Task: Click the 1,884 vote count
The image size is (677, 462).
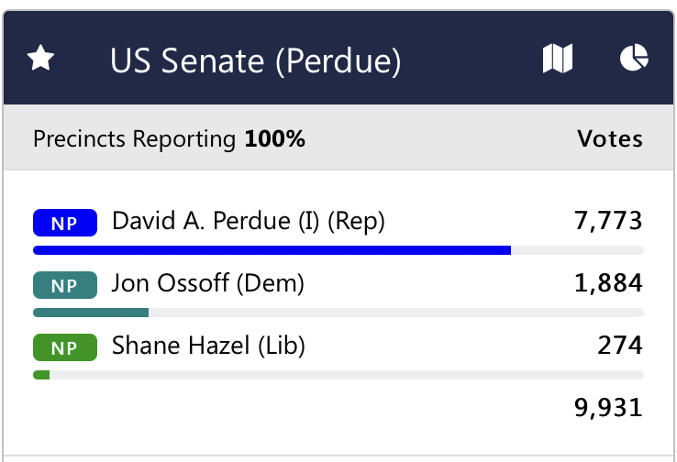Action: [x=608, y=283]
